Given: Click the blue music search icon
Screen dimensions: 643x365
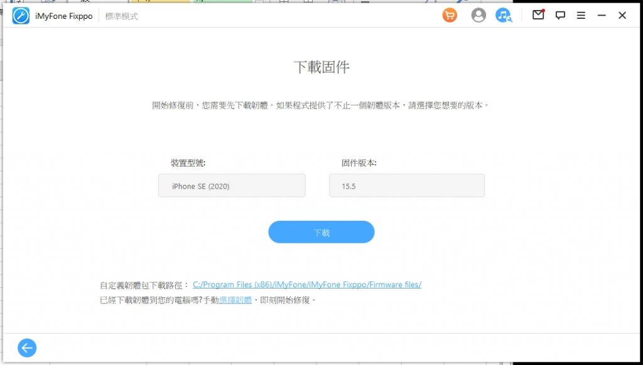Looking at the screenshot, I should click(x=504, y=16).
